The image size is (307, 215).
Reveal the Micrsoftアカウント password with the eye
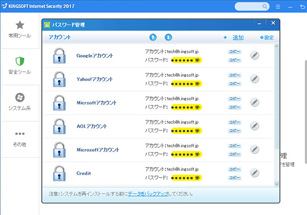point(198,107)
